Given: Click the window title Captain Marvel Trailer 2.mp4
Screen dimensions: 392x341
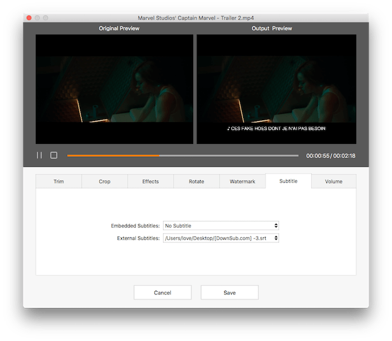Looking at the screenshot, I should tap(196, 18).
